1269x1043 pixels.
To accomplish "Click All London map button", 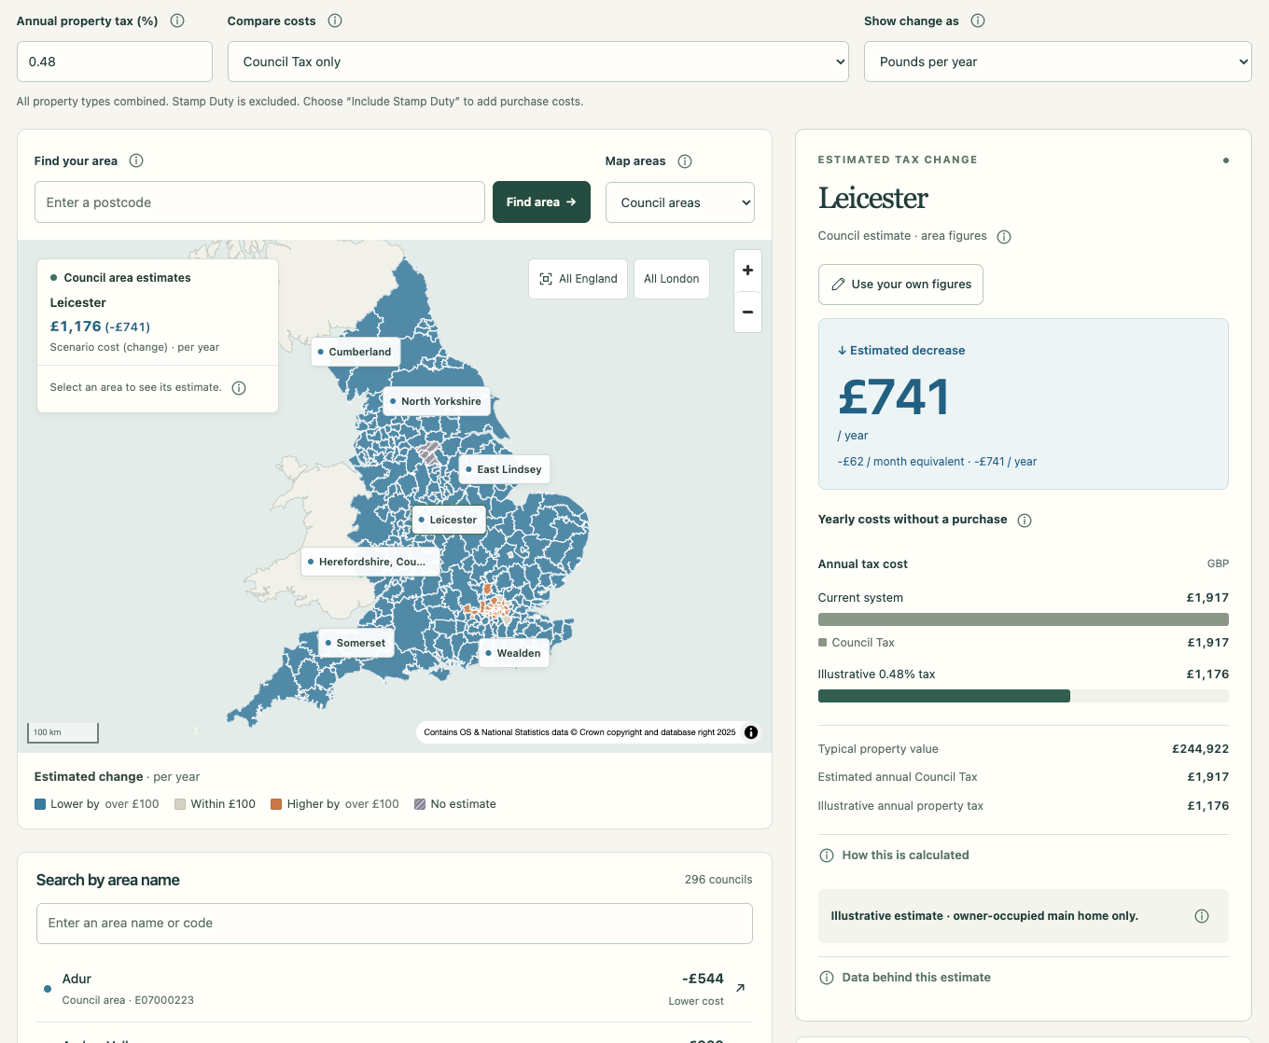I will [672, 279].
